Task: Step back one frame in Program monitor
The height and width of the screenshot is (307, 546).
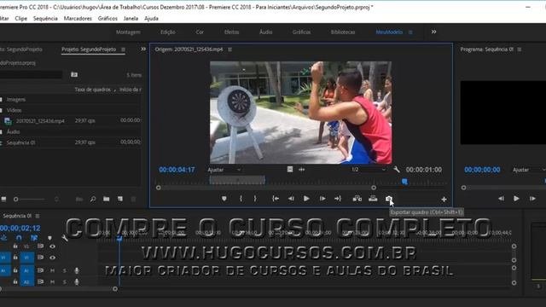Action: tap(501, 199)
